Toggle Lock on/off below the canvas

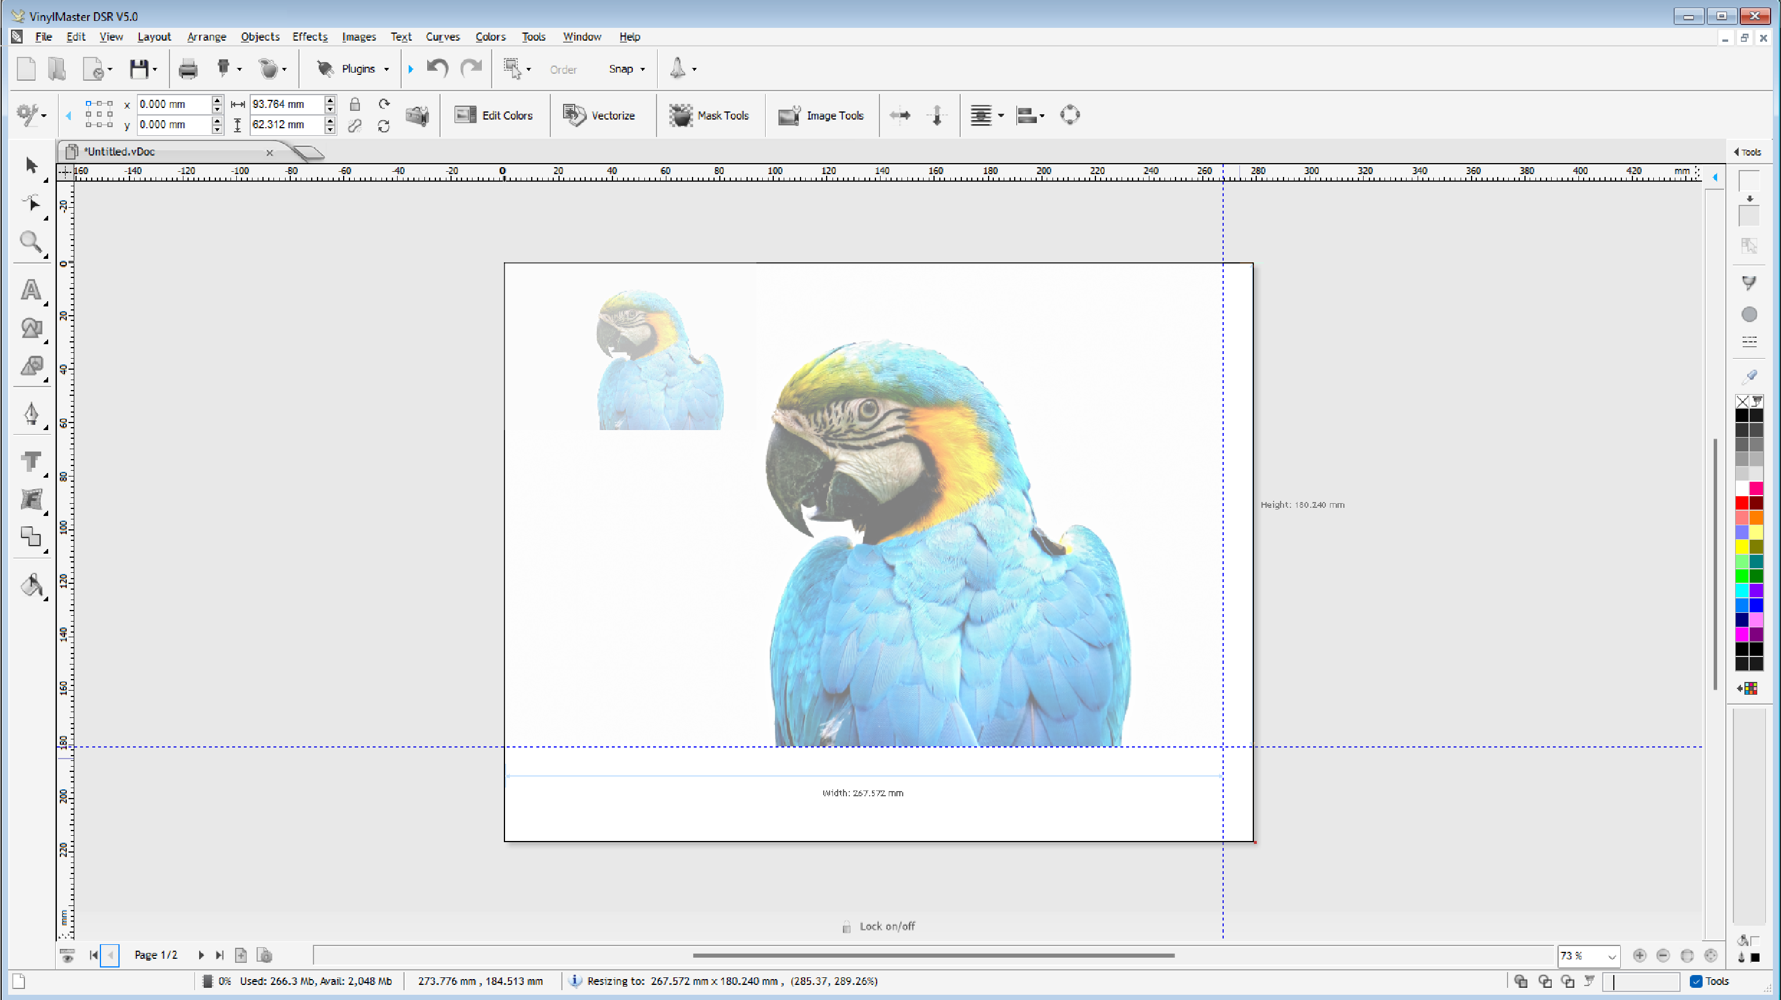pos(878,927)
